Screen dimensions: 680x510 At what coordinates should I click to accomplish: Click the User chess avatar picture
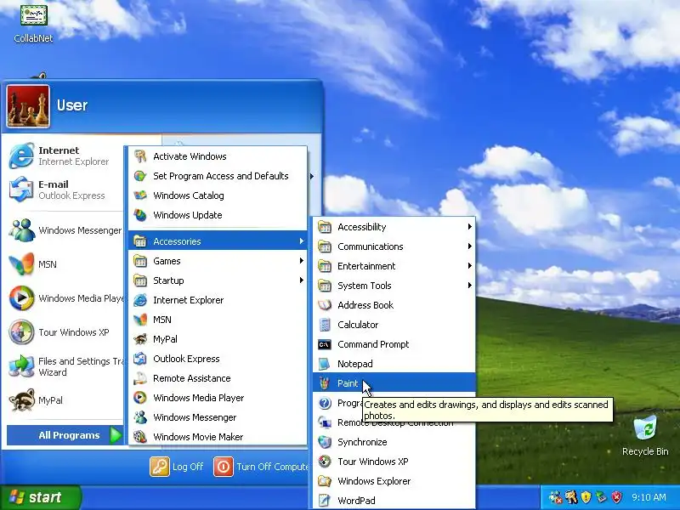click(28, 106)
